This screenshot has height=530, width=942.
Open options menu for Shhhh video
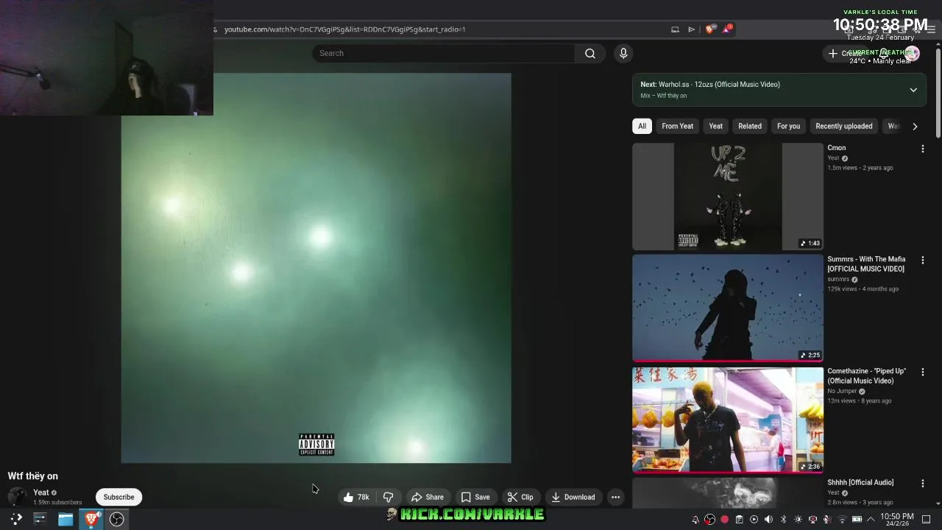[x=922, y=484]
